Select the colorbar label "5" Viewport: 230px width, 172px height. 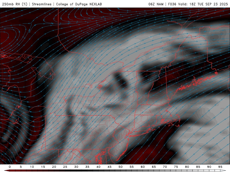tap(21, 167)
